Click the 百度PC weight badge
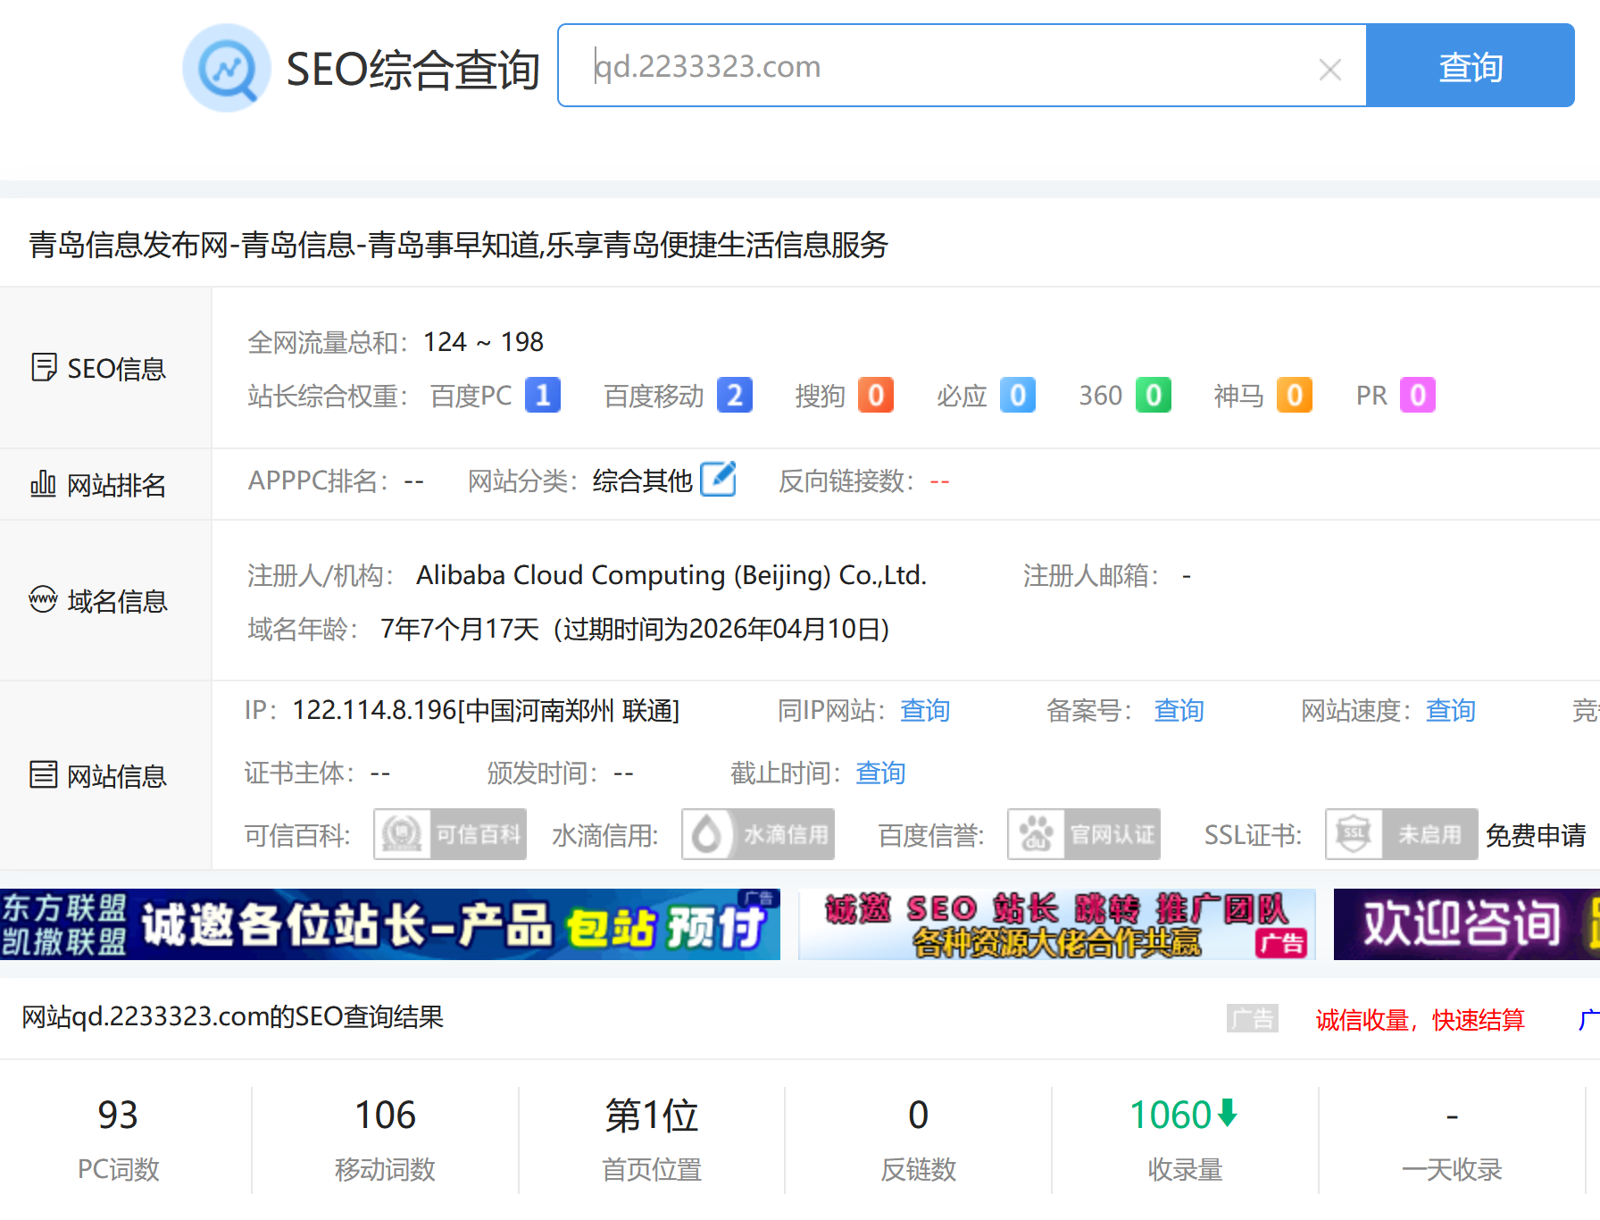This screenshot has height=1220, width=1600. tap(542, 395)
